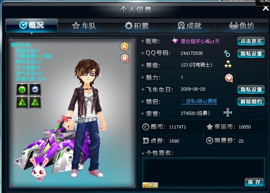270x193 pixels.
Task: Click the 点击更名 rename button
Action: pyautogui.click(x=251, y=41)
